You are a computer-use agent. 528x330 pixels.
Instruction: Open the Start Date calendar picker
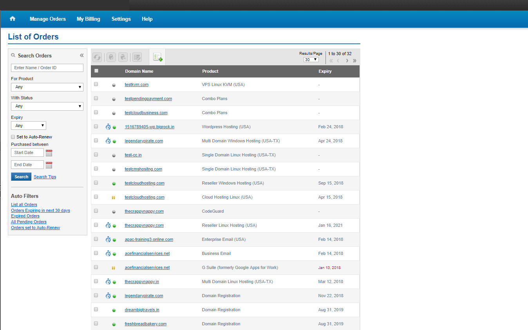[49, 153]
